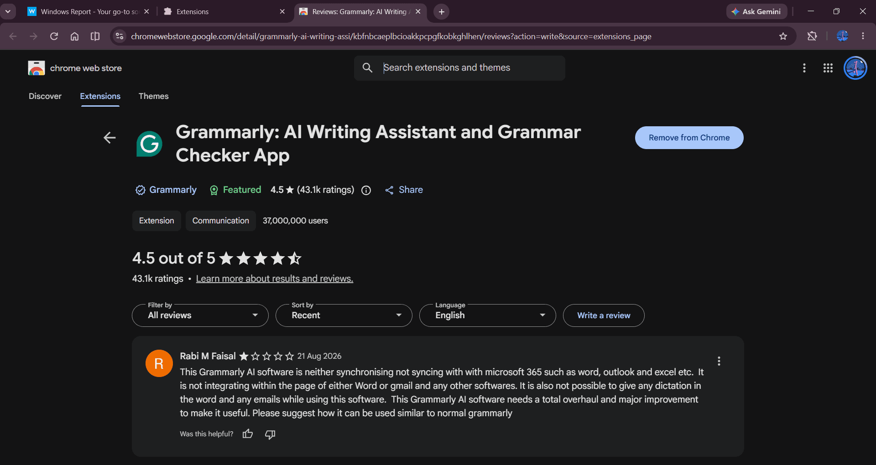Screen dimensions: 876x465
Task: Share the Grammarly extension
Action: (404, 190)
